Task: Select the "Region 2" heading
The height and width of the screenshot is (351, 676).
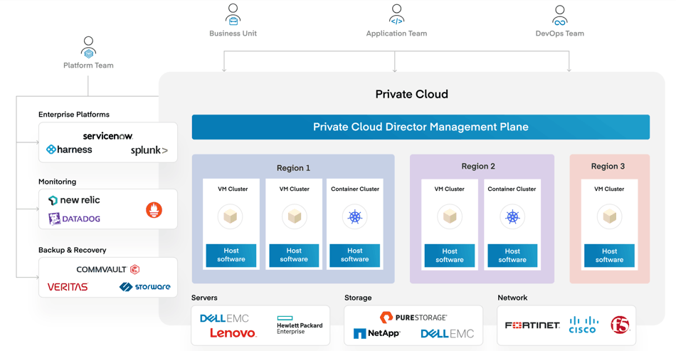Action: click(x=478, y=166)
